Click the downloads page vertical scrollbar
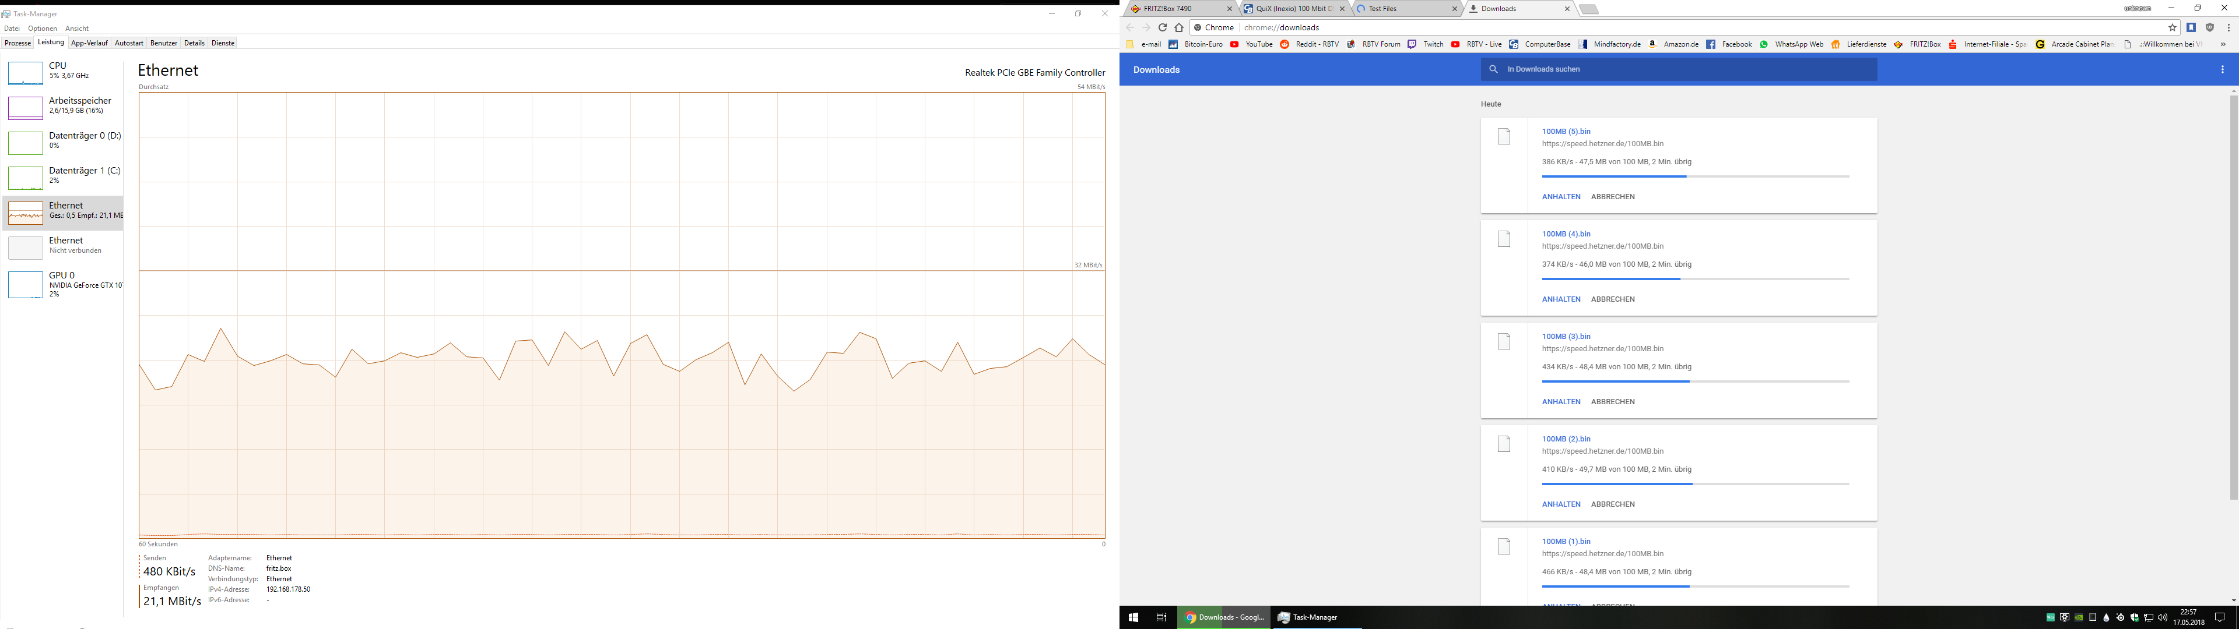This screenshot has width=2239, height=629. (2233, 295)
